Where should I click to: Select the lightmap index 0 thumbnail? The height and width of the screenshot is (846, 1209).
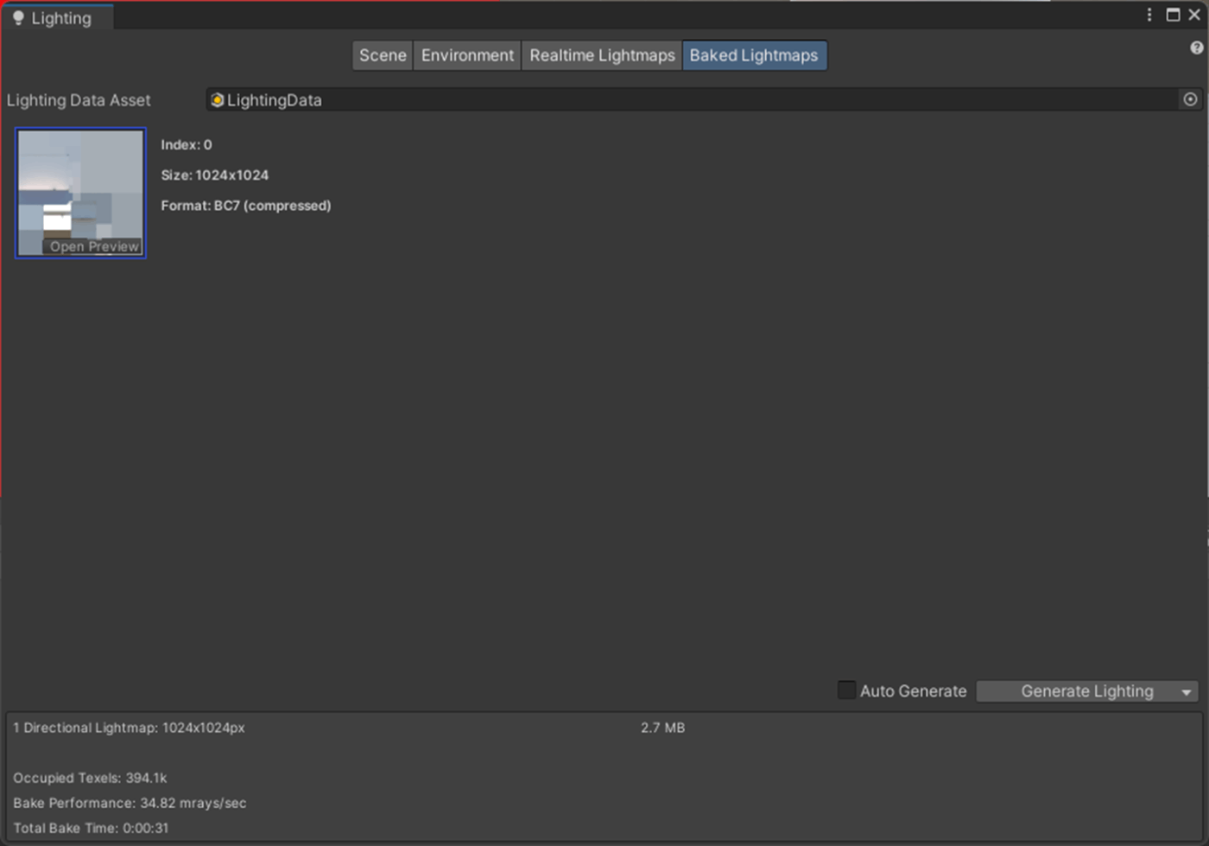click(80, 193)
